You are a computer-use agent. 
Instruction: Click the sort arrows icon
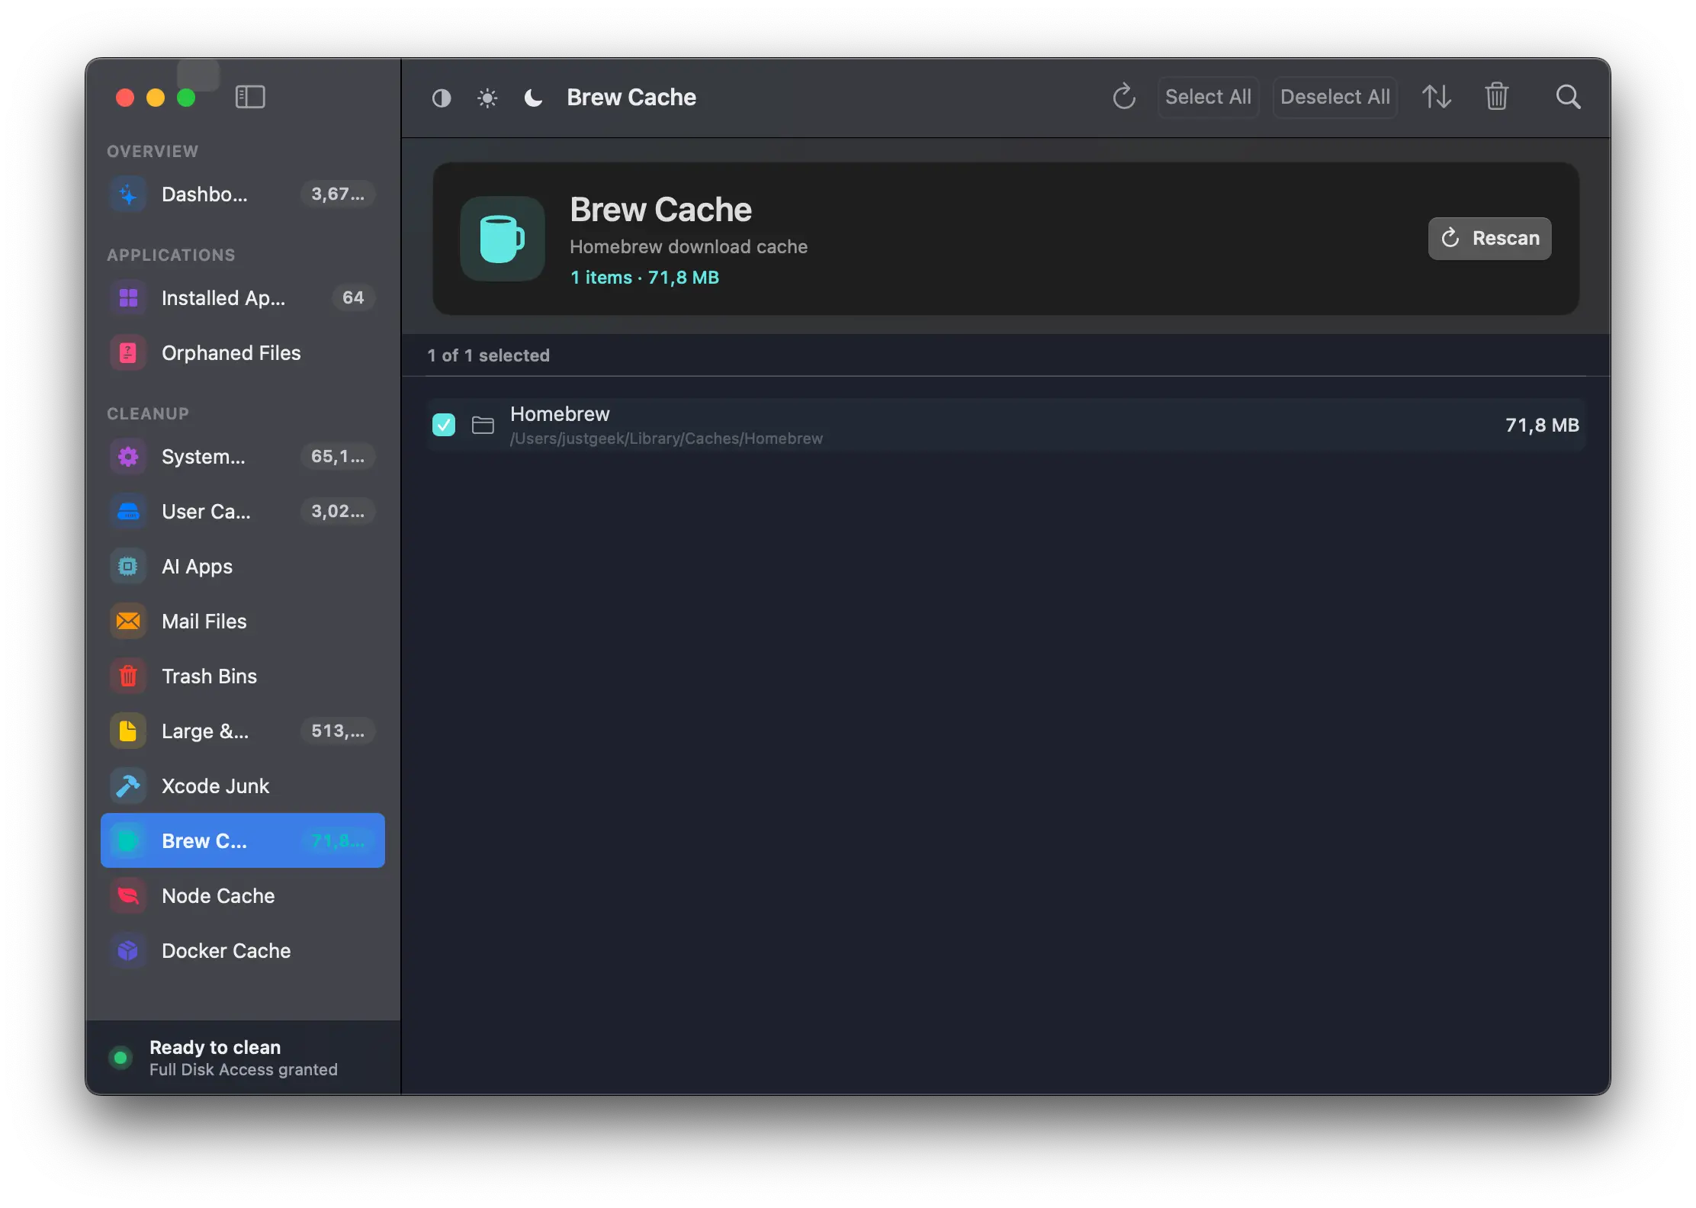1437,97
